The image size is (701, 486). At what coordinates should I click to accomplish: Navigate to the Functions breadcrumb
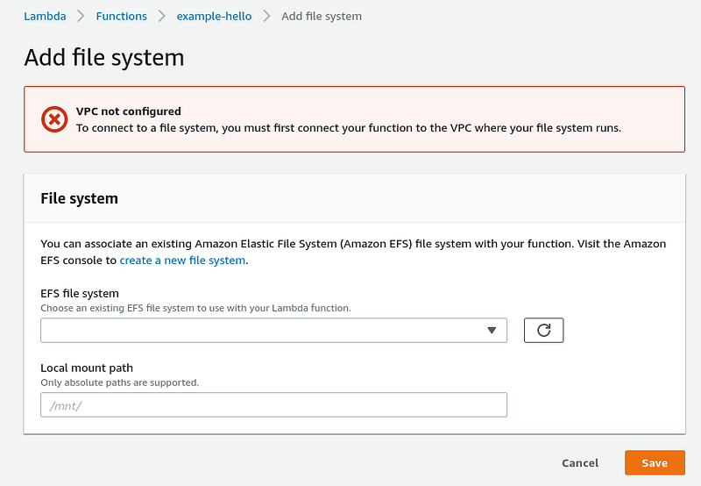point(121,16)
